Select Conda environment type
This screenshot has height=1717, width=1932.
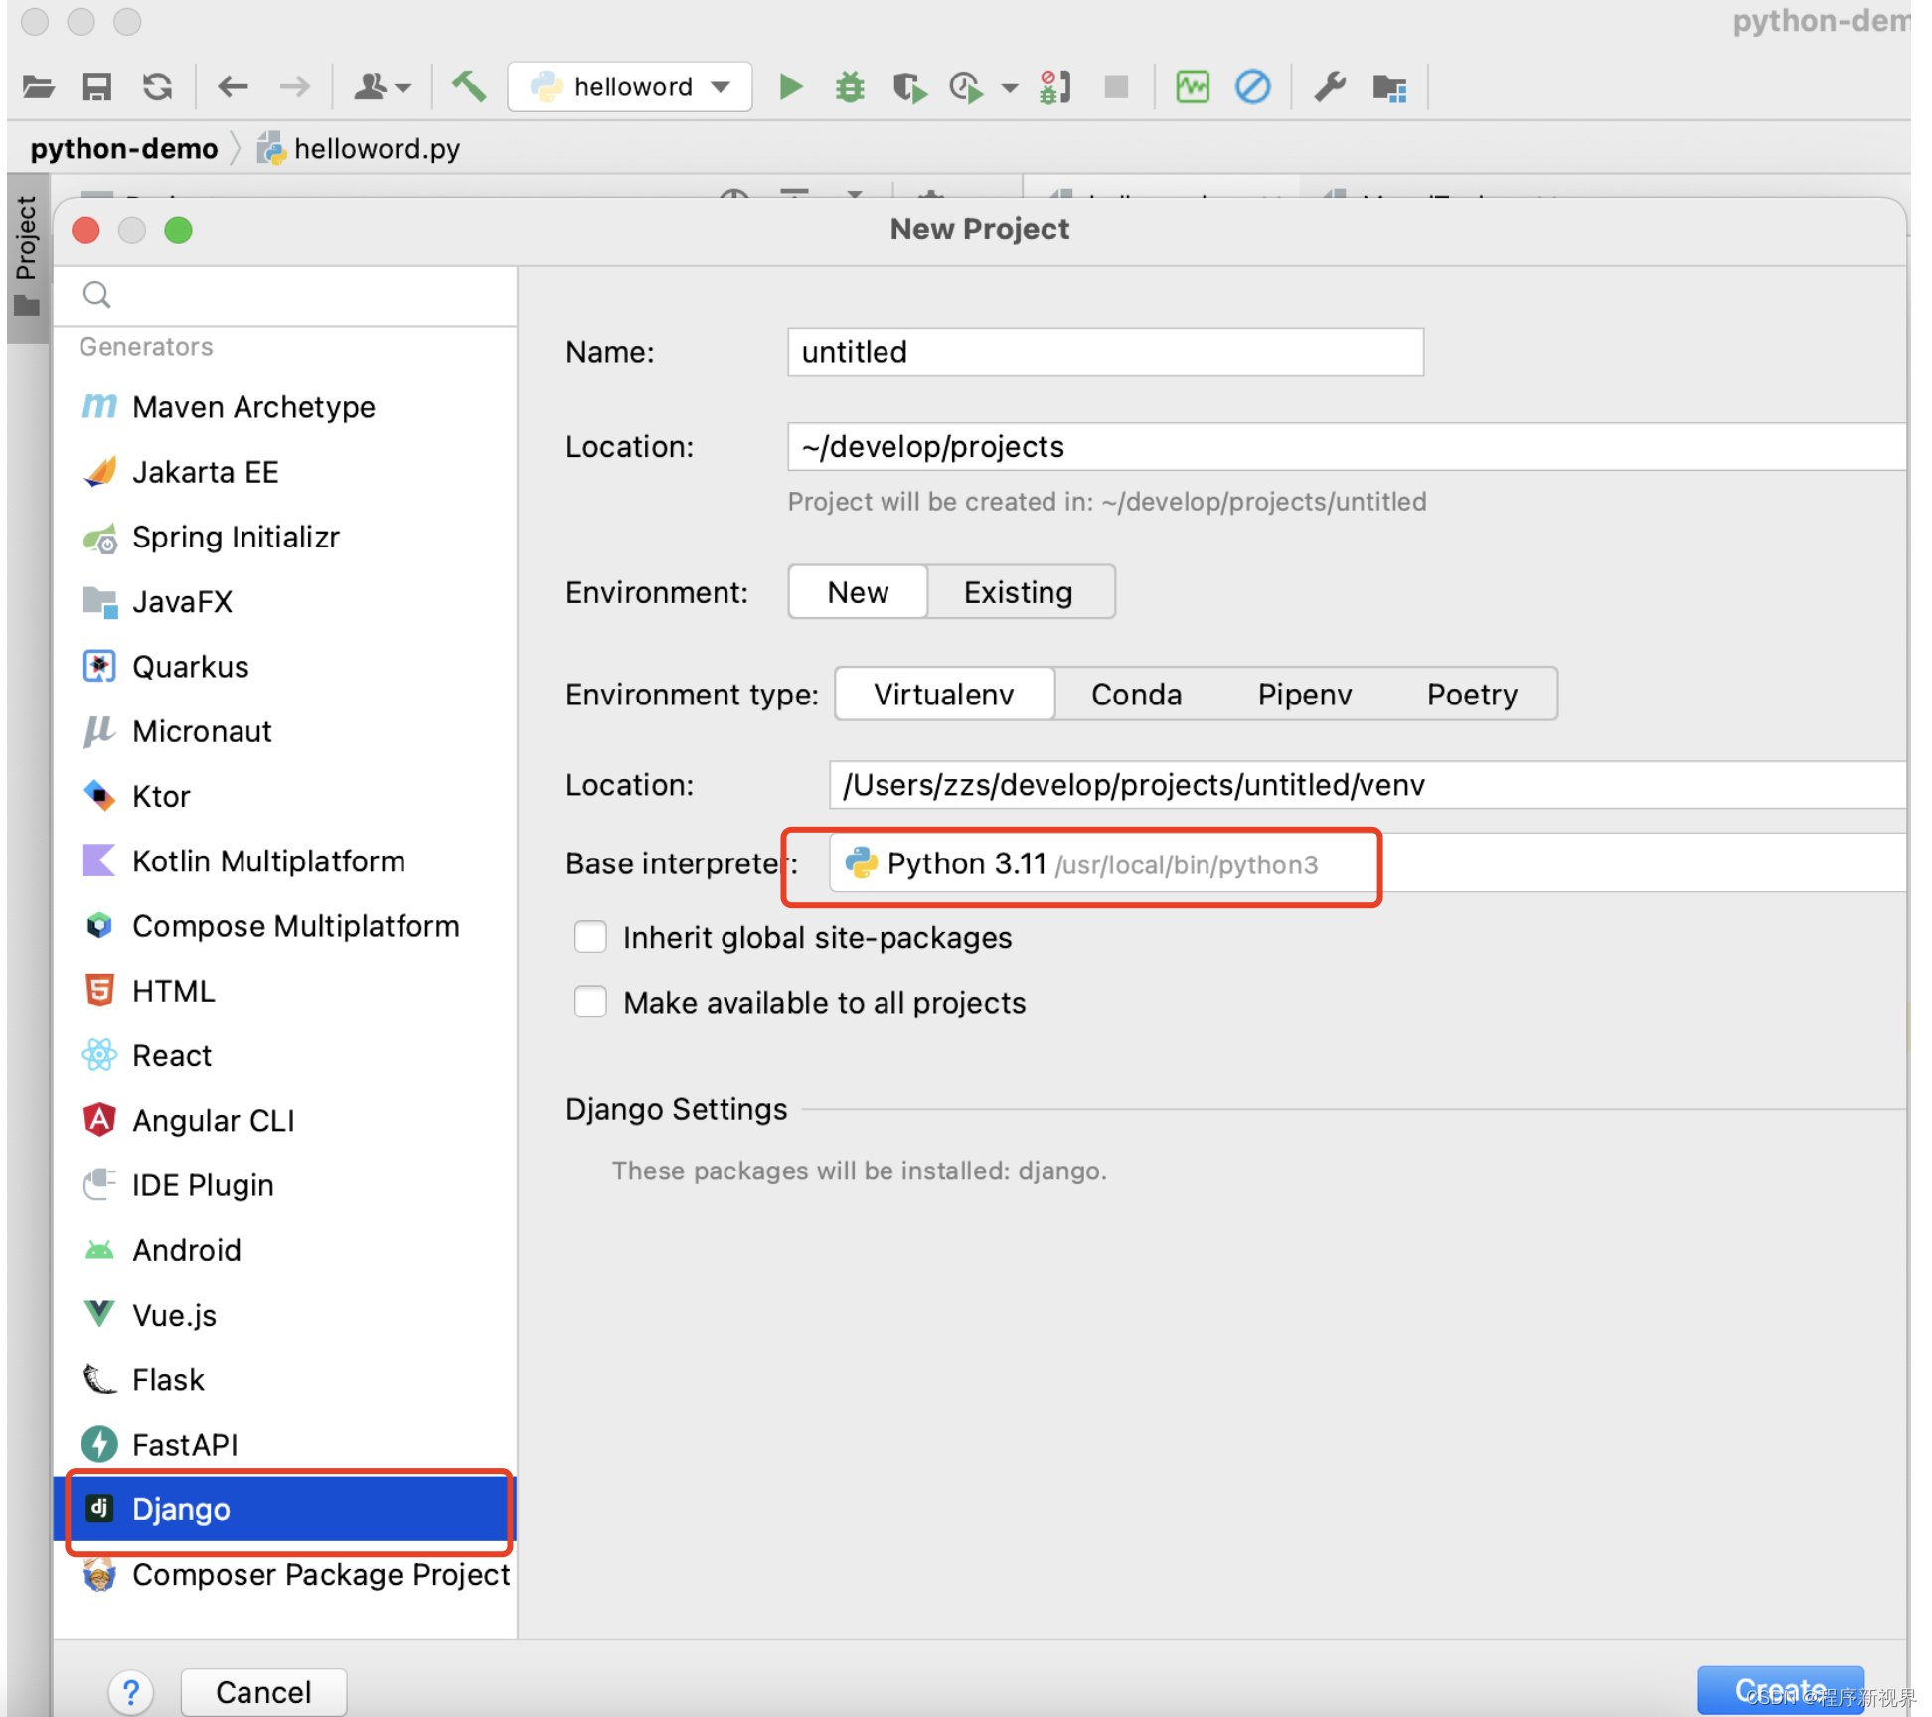(x=1137, y=695)
